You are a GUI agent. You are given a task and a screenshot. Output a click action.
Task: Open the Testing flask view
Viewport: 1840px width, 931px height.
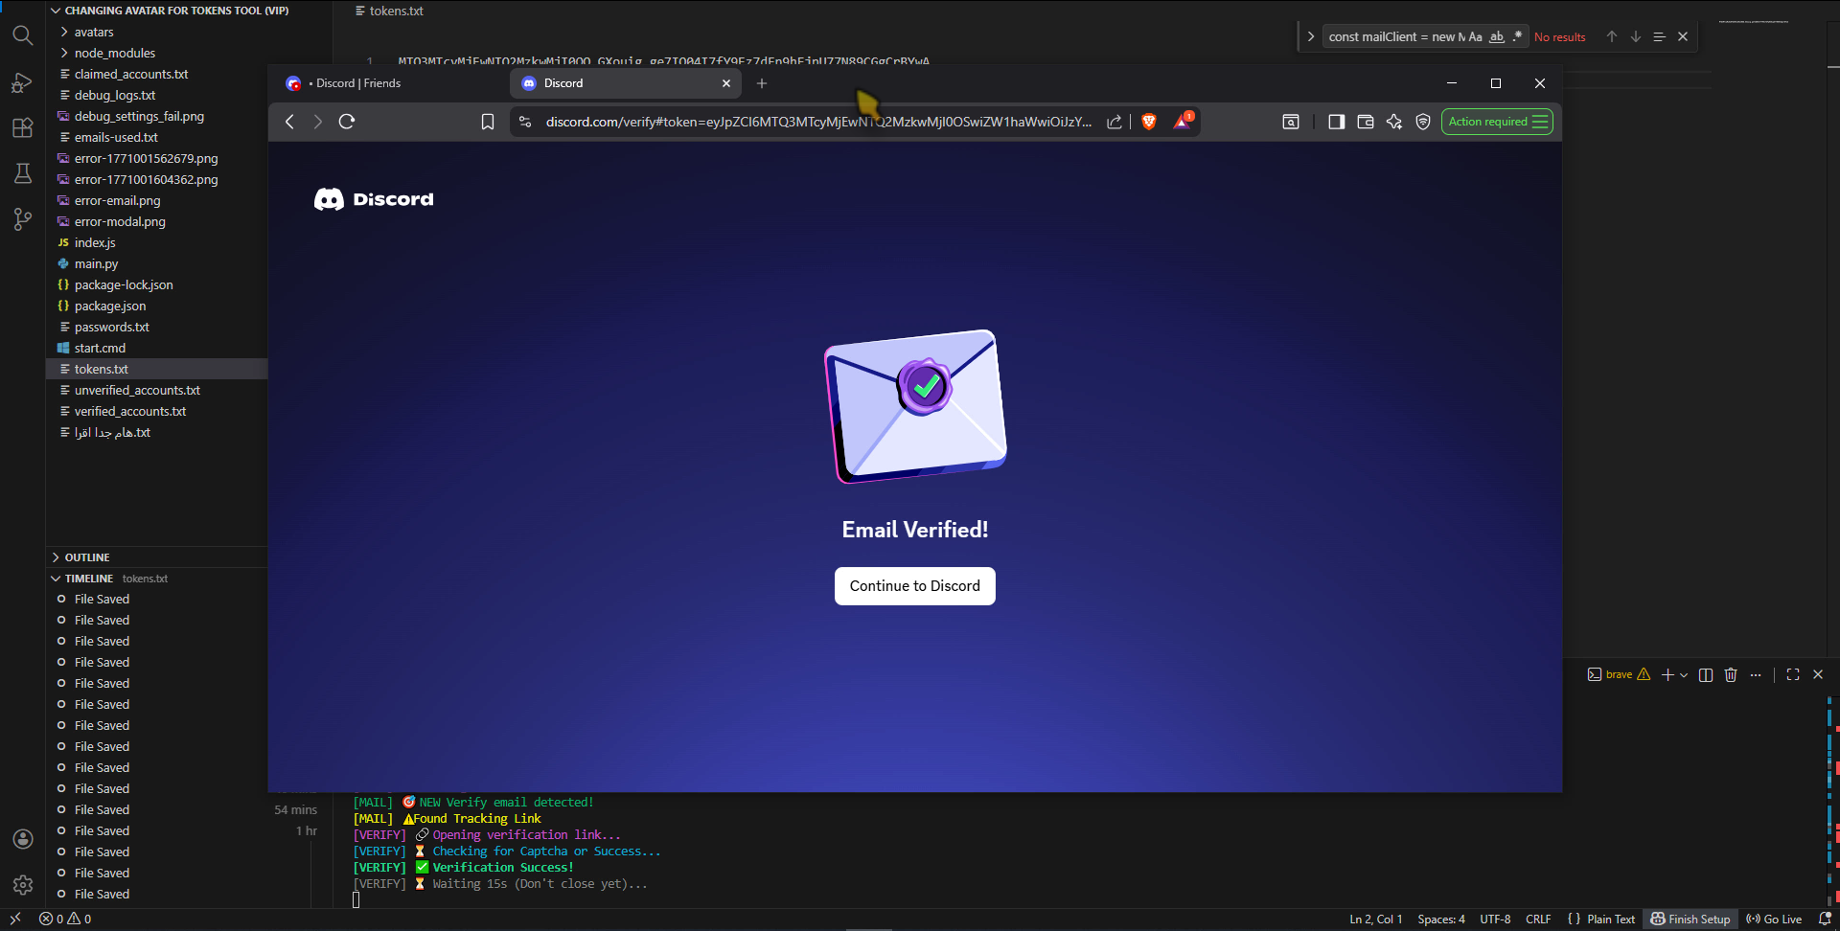click(x=23, y=173)
